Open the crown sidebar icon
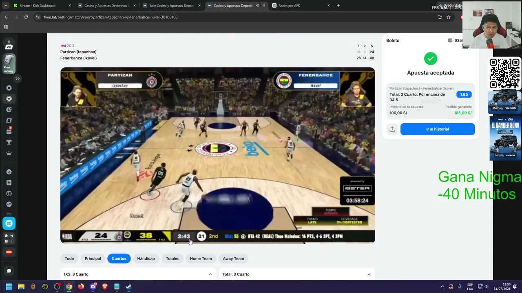 tap(9, 153)
